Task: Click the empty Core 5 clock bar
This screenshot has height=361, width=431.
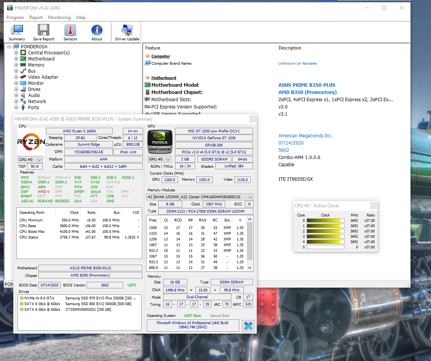Action: click(326, 247)
